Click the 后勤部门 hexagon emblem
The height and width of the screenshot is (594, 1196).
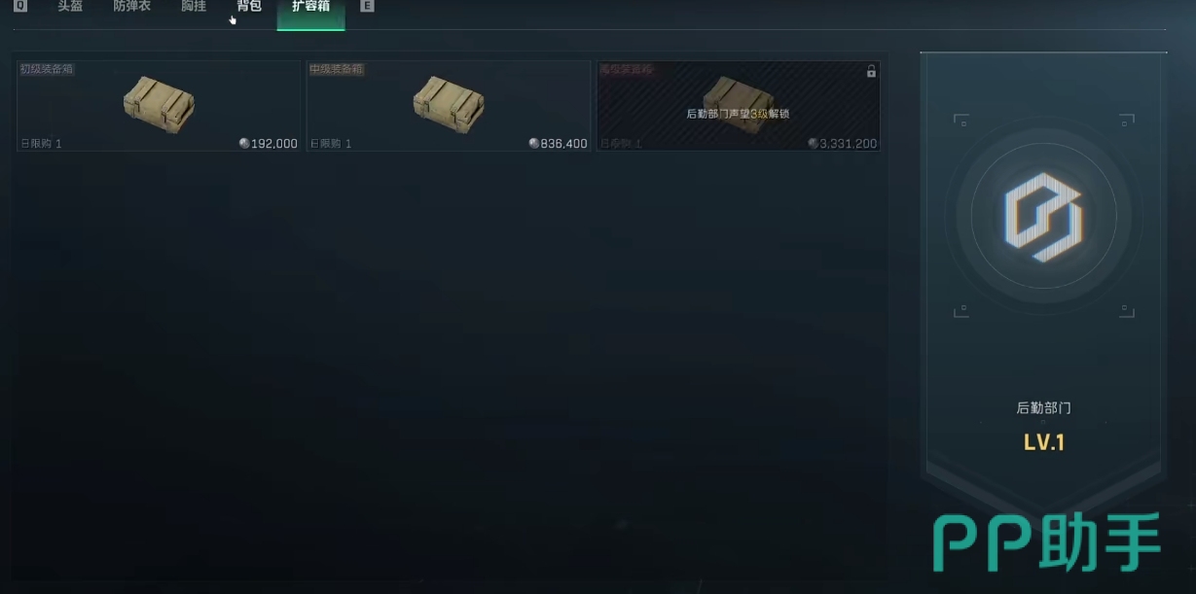(1043, 215)
